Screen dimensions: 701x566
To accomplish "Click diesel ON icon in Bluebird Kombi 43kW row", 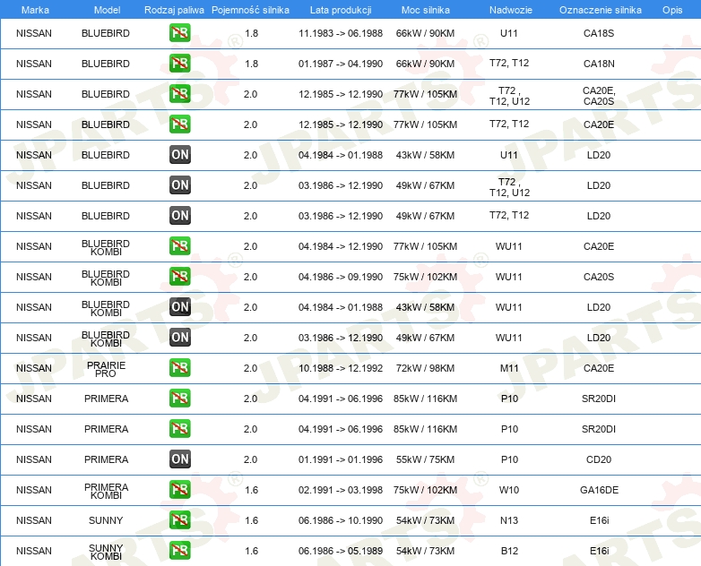I will (x=179, y=307).
